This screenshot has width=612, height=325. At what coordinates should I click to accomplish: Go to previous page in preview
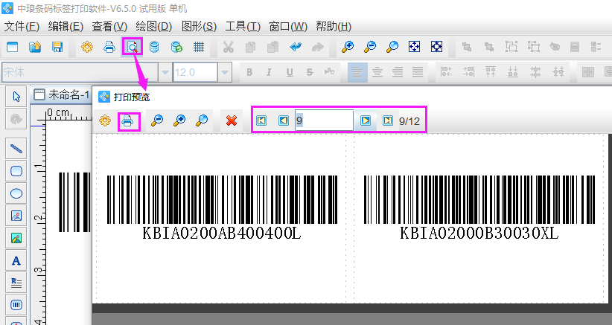[x=284, y=120]
